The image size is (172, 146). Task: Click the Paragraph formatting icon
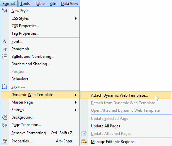4,49
